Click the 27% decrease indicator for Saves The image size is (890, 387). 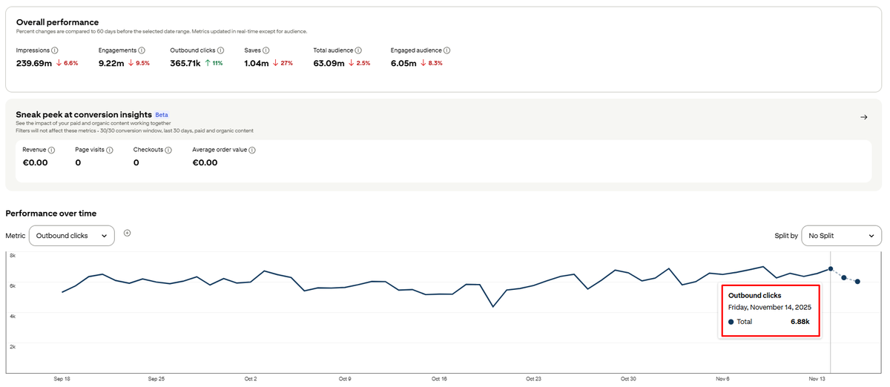[x=283, y=63]
